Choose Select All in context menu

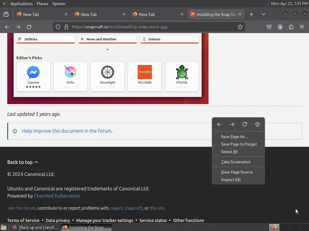pos(238,152)
